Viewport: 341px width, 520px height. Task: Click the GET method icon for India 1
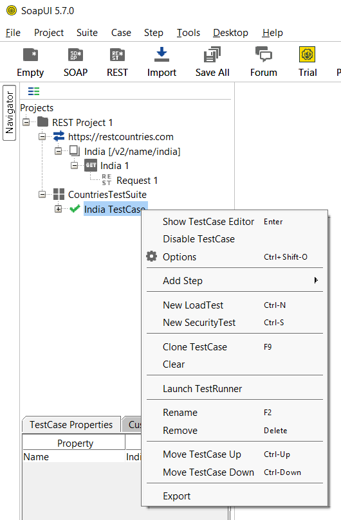click(91, 165)
